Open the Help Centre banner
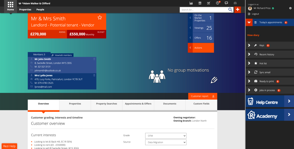The image size is (294, 149). tap(269, 101)
